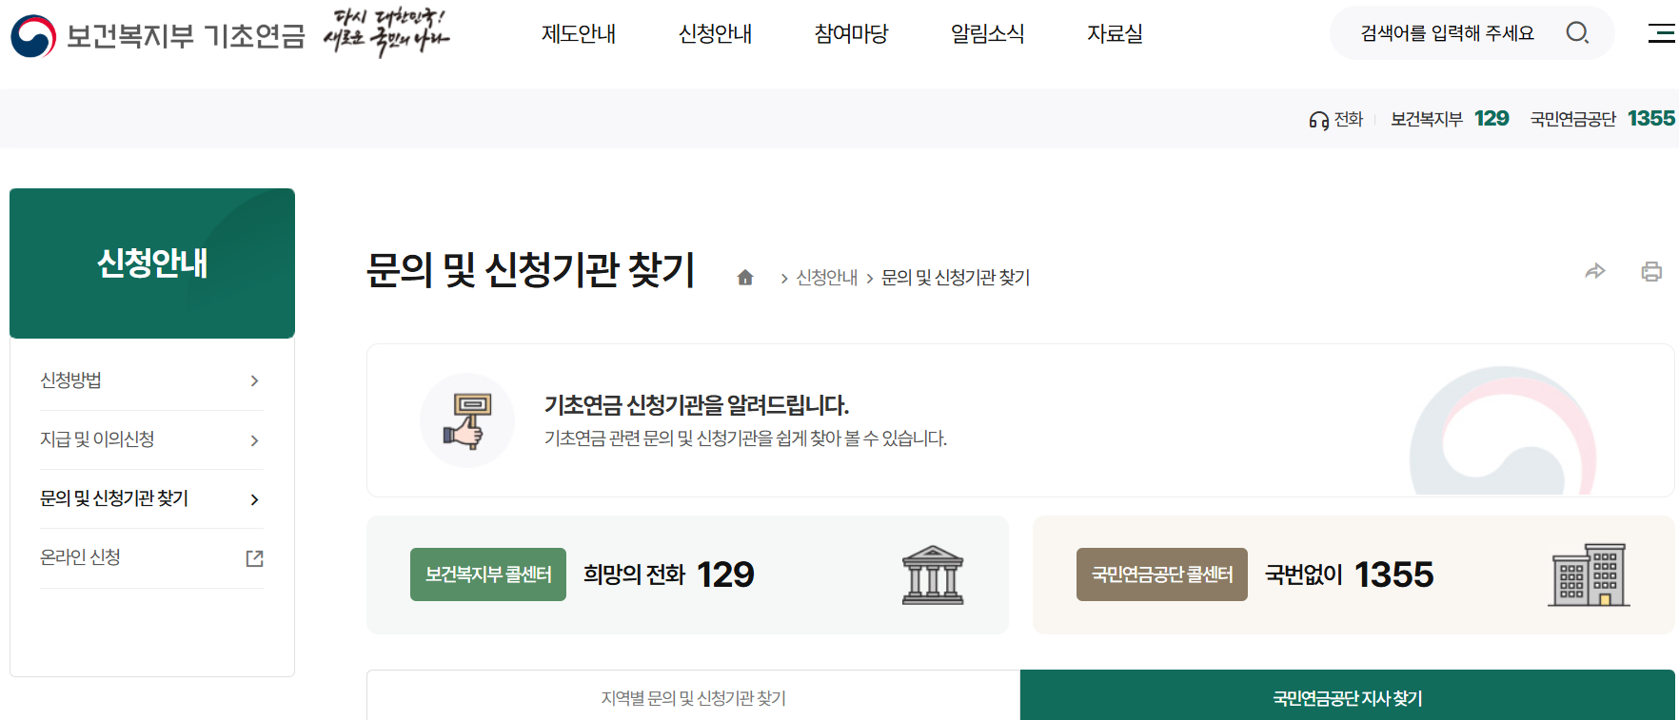The height and width of the screenshot is (720, 1679).
Task: Click the home icon in breadcrumb
Action: point(745,277)
